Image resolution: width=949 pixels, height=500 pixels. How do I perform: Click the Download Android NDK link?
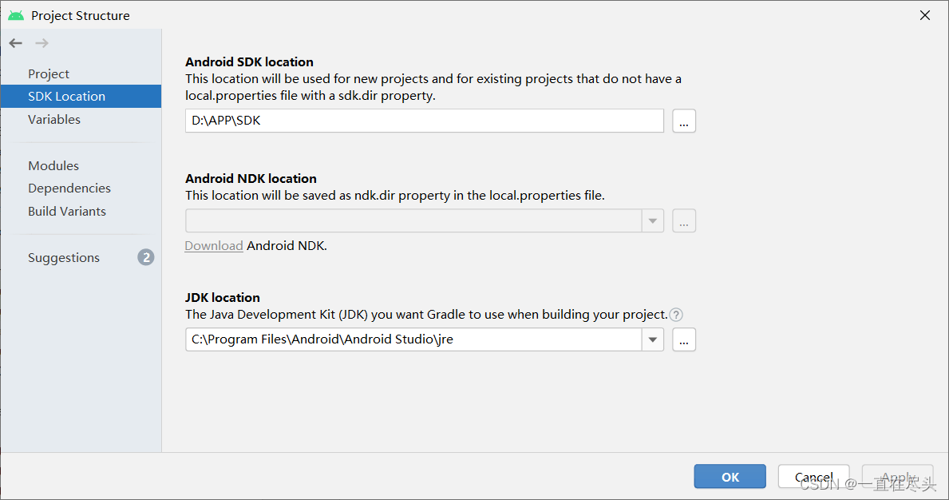[214, 246]
